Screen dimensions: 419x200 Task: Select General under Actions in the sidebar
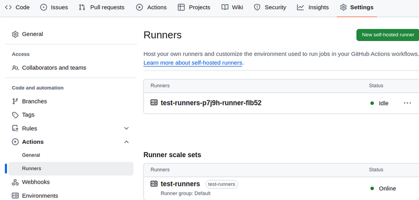click(x=31, y=155)
